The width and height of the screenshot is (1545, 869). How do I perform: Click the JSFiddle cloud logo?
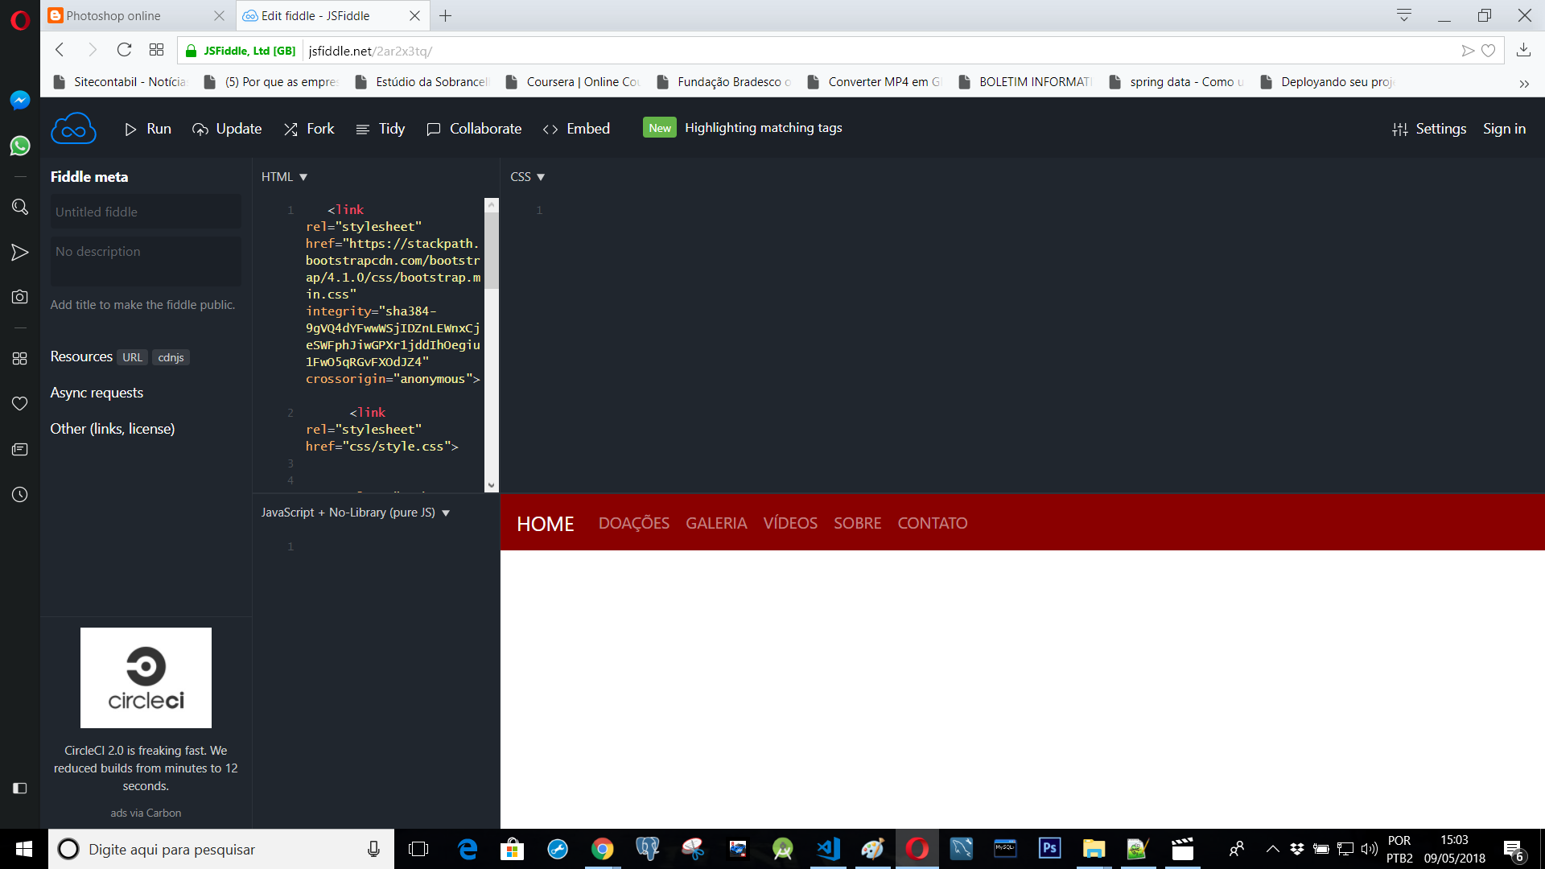[x=73, y=129]
